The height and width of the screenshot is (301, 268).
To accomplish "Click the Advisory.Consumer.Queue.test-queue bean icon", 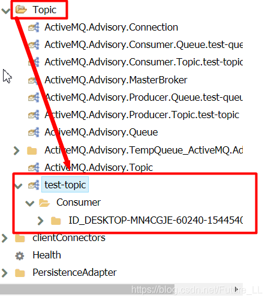I will 34,45.
